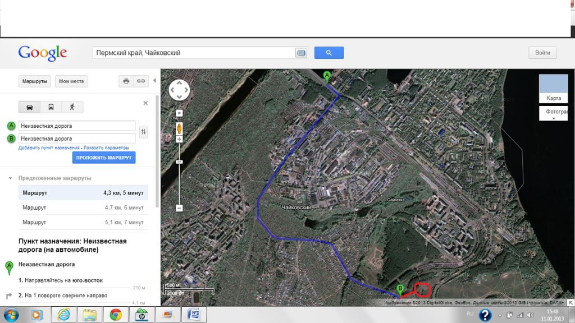Pick up the Street View pegman

tap(179, 128)
